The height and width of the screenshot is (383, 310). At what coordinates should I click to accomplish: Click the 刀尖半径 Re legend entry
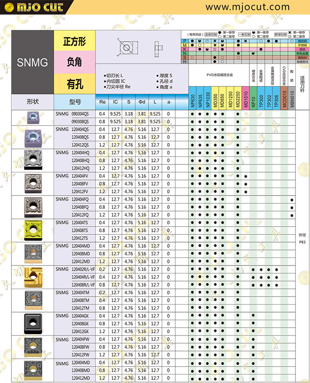coord(117,87)
